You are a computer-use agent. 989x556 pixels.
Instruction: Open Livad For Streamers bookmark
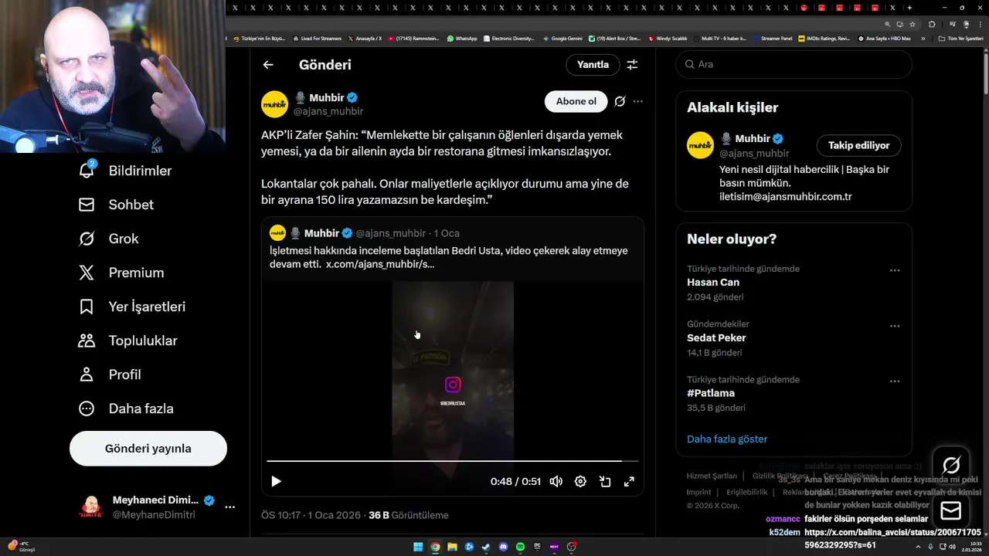317,38
